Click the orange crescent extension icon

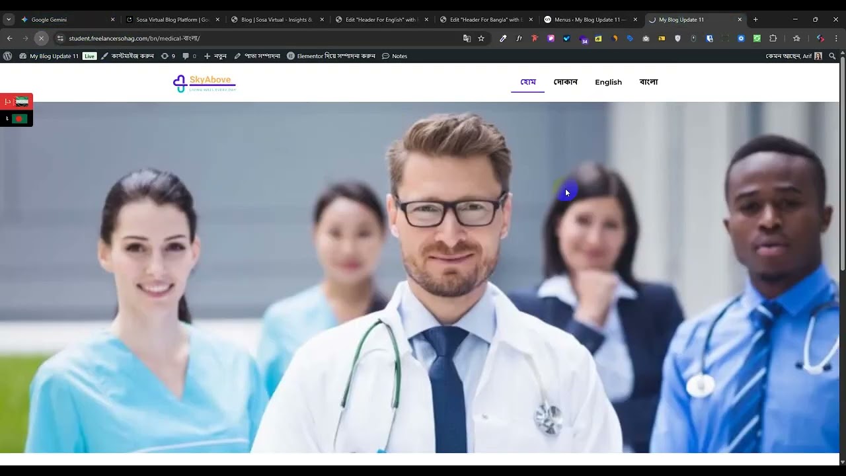coord(614,38)
